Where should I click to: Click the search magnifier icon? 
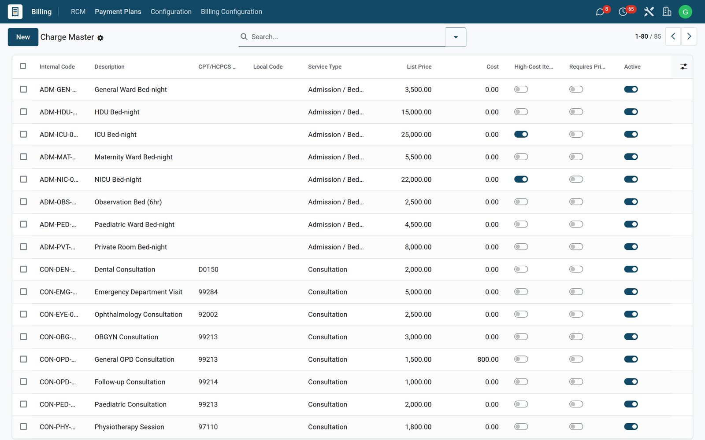pos(244,37)
